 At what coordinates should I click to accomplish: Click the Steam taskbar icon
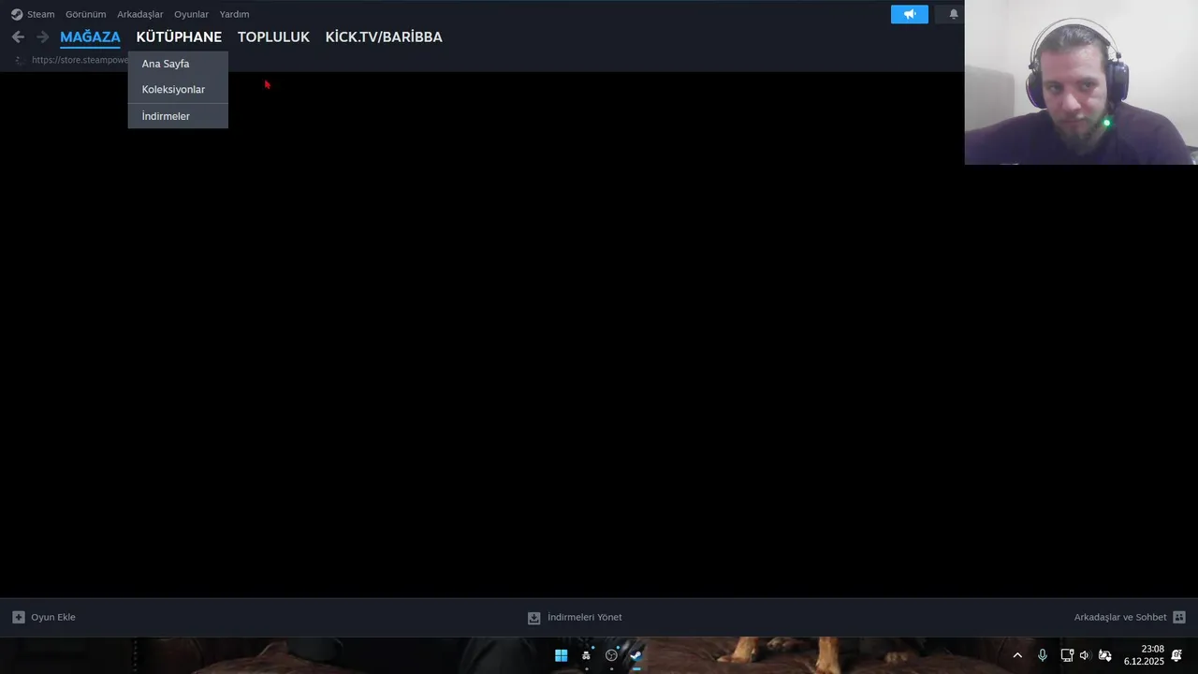click(636, 655)
